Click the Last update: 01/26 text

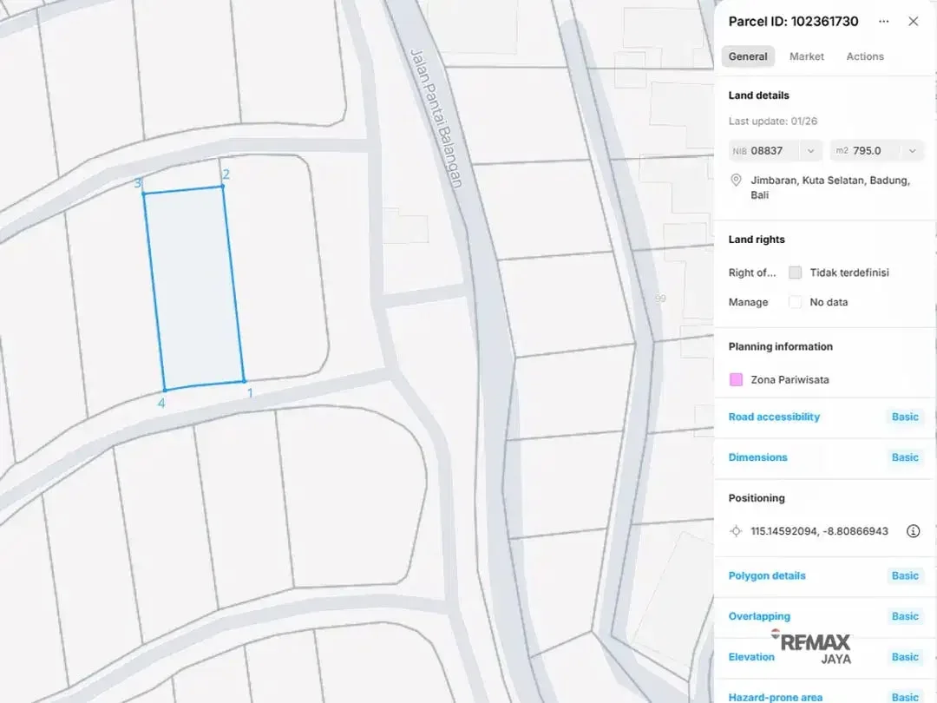click(x=773, y=121)
